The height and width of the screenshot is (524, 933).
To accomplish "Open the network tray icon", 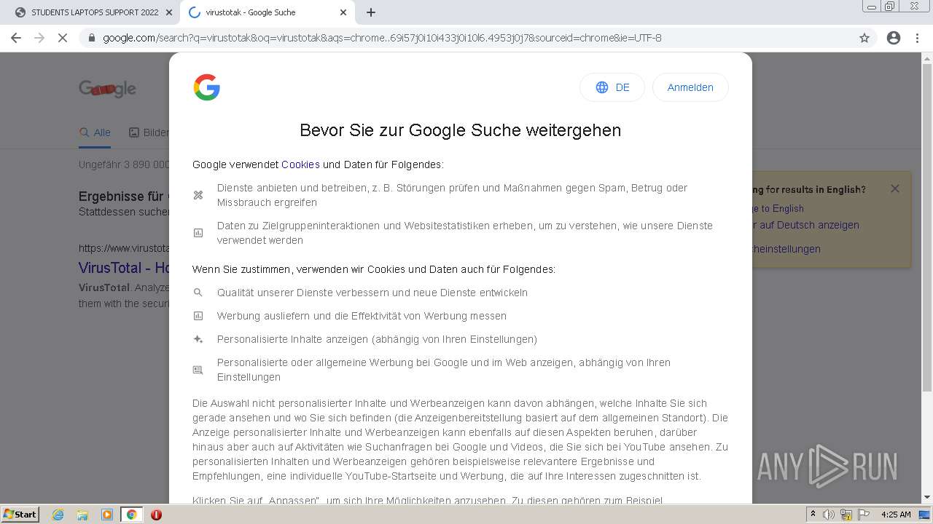I will pos(846,515).
